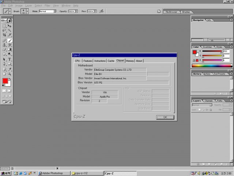Swap foreground and background colors
This screenshot has width=234, height=176.
pyautogui.click(x=10, y=79)
